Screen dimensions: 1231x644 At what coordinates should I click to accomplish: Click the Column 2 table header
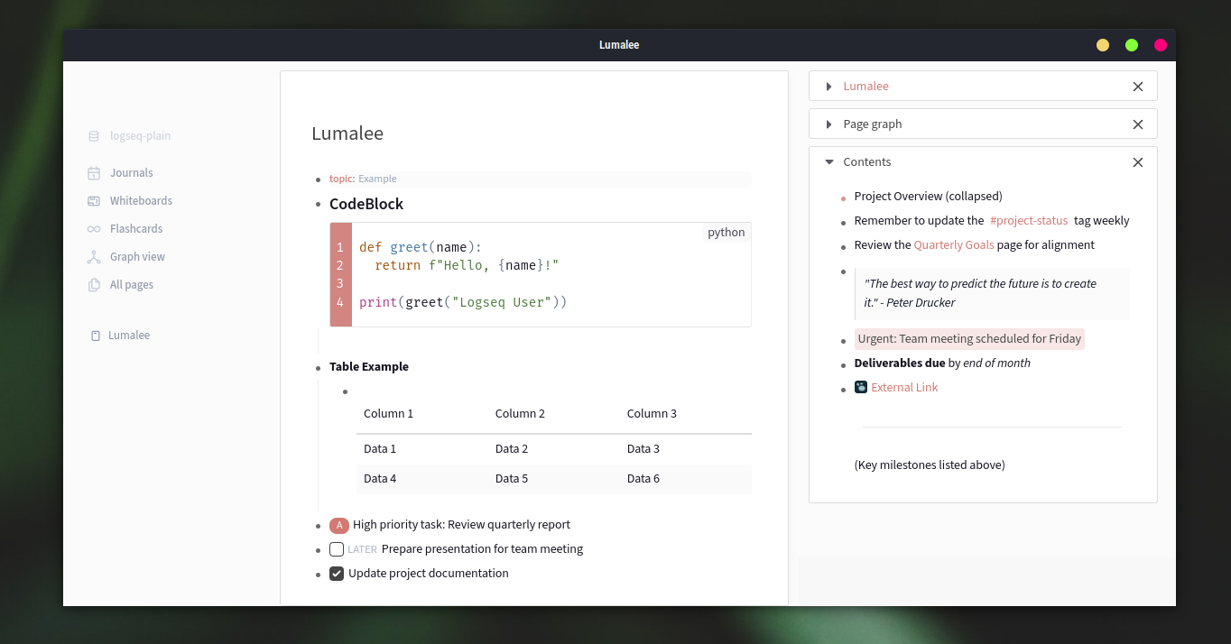520,414
